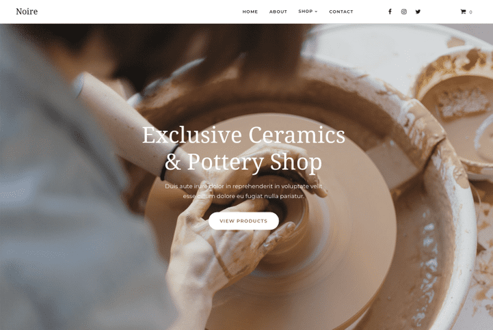
Task: Click the Noire site logo
Action: coord(27,12)
